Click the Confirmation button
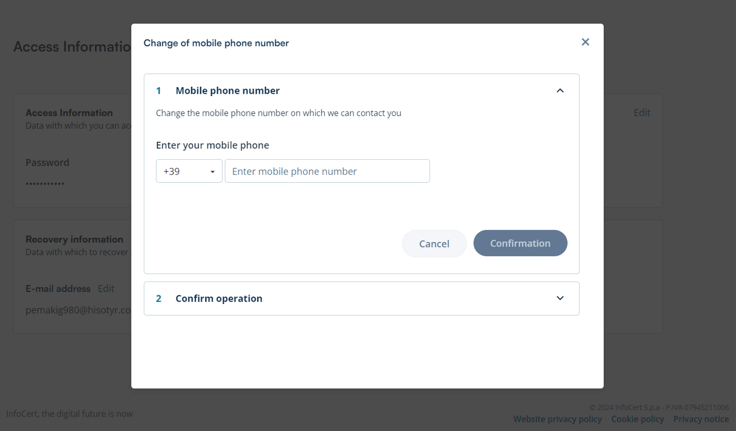 pyautogui.click(x=520, y=243)
